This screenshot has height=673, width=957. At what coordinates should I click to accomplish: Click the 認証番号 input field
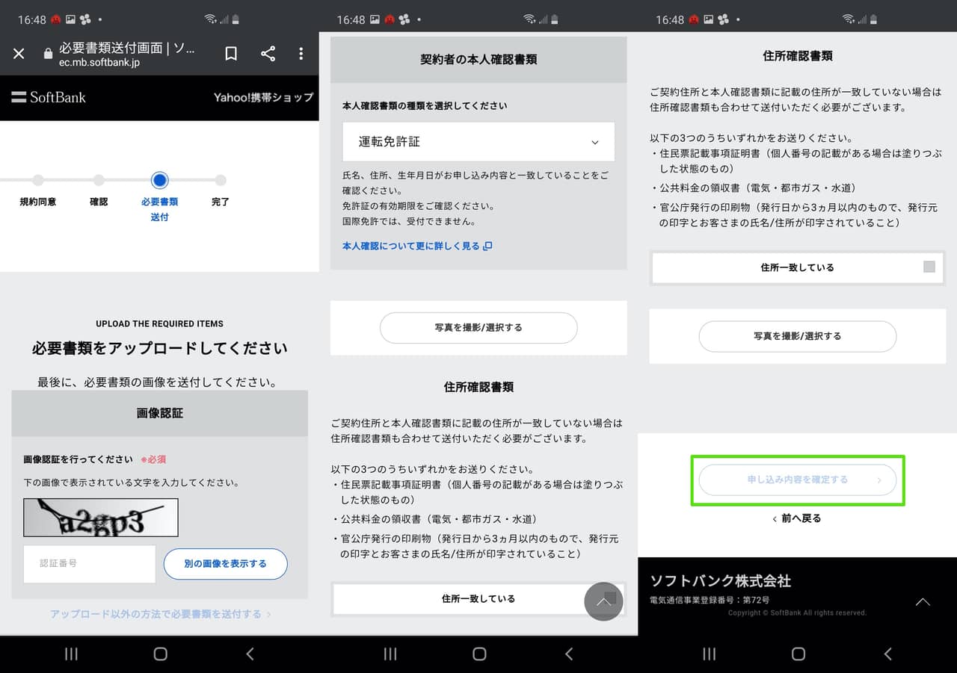90,564
